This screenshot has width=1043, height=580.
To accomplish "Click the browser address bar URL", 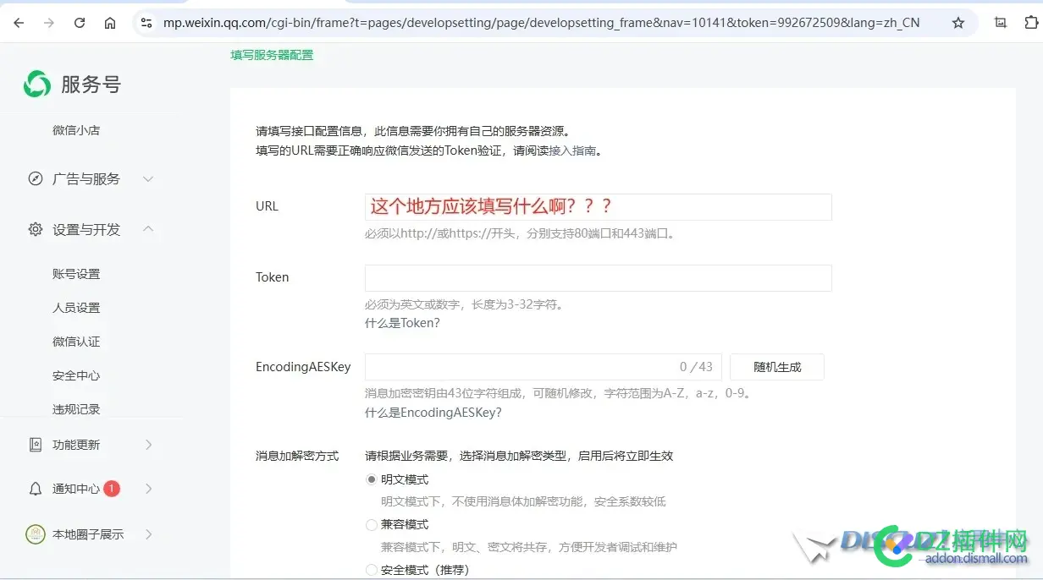I will (x=541, y=23).
